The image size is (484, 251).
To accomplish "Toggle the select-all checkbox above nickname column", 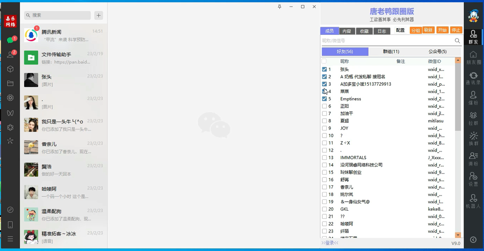I will (x=325, y=61).
